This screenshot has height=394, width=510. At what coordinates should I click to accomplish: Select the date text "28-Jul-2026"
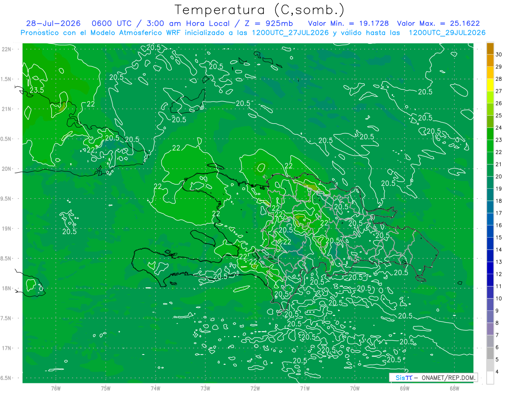point(53,23)
